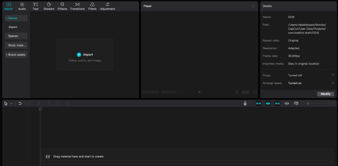338x166 pixels.
Task: Click the '30.00fps' frame rate value
Action: [x=294, y=56]
